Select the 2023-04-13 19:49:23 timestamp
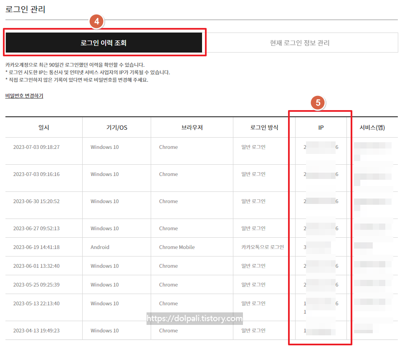 (x=36, y=331)
